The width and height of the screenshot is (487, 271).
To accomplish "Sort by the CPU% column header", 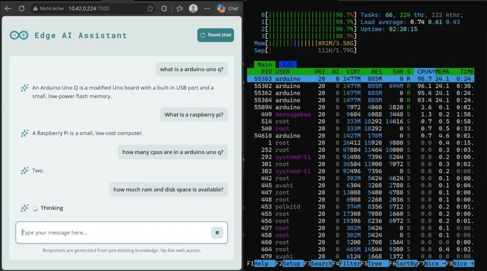I will pyautogui.click(x=426, y=72).
